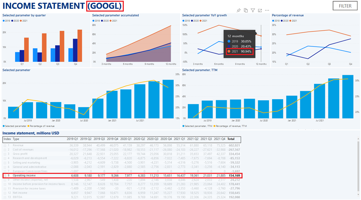Pin the YoY growth visual
This screenshot has width=361, height=200.
(239, 10)
